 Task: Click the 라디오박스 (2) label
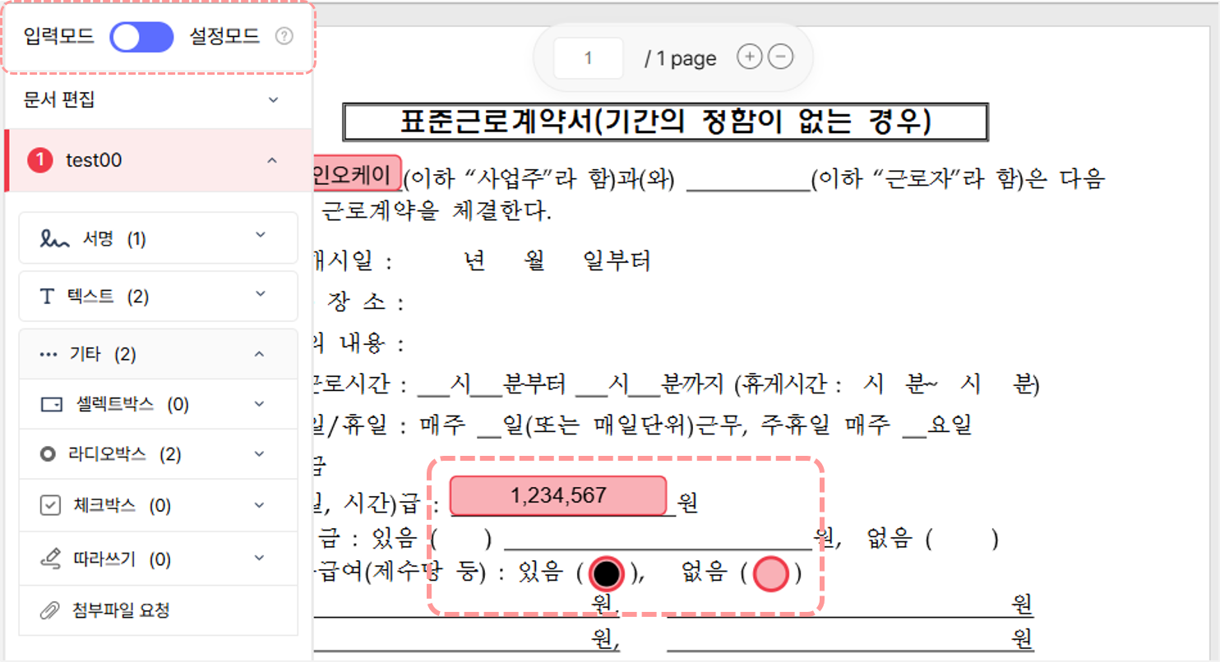[x=125, y=454]
